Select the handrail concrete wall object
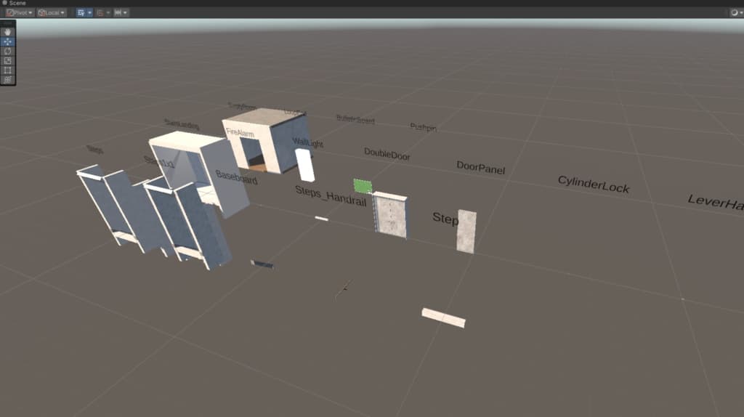Screen dimensions: 744x417 pos(390,215)
